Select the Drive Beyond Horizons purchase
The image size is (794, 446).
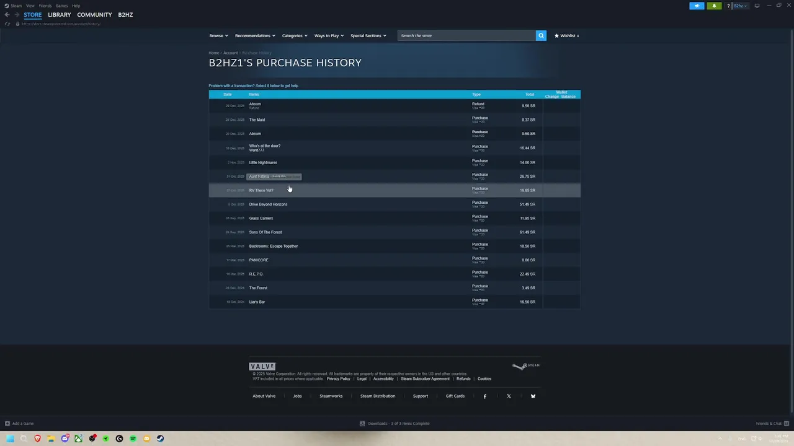point(395,204)
